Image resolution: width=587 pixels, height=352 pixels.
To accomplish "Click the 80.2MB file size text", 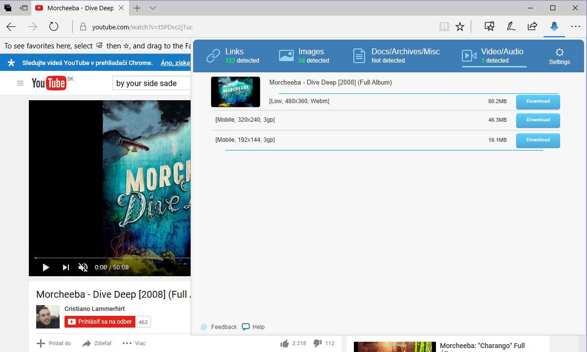I will tap(497, 101).
